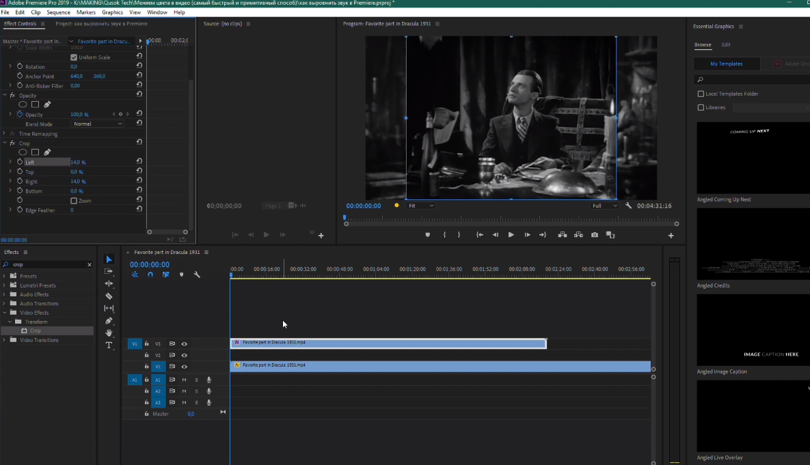The height and width of the screenshot is (465, 810).
Task: Toggle Uniform Scale checkbox
Action: (73, 57)
